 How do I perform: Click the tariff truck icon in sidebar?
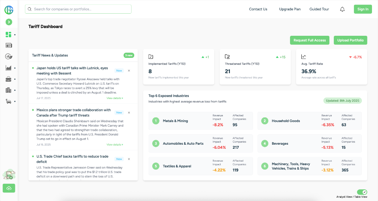[x=8, y=174]
